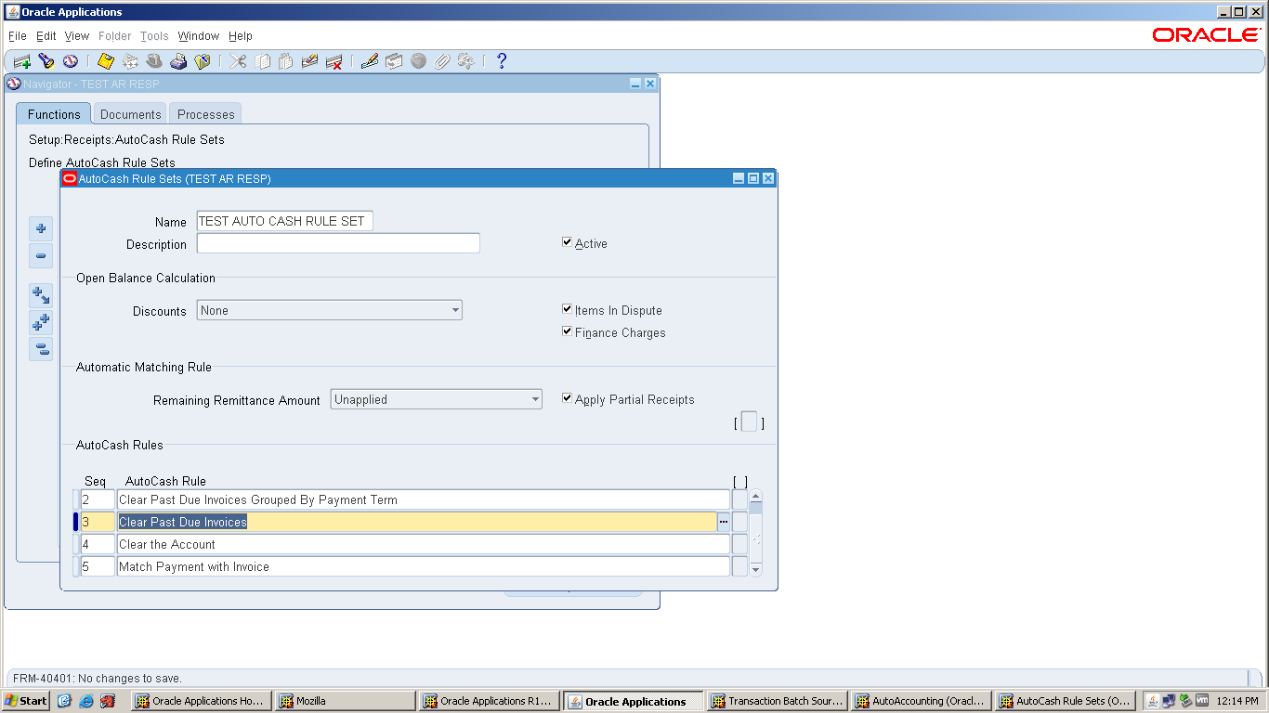Open the Discounts dropdown
The width and height of the screenshot is (1269, 713).
click(455, 310)
